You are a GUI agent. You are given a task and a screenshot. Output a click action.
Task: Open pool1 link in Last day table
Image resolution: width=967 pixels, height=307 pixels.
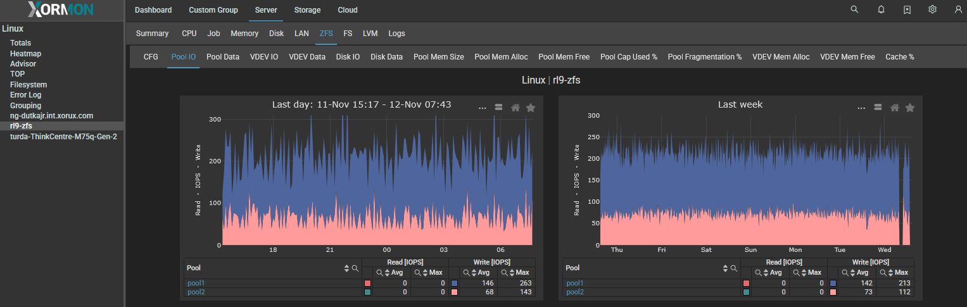196,284
